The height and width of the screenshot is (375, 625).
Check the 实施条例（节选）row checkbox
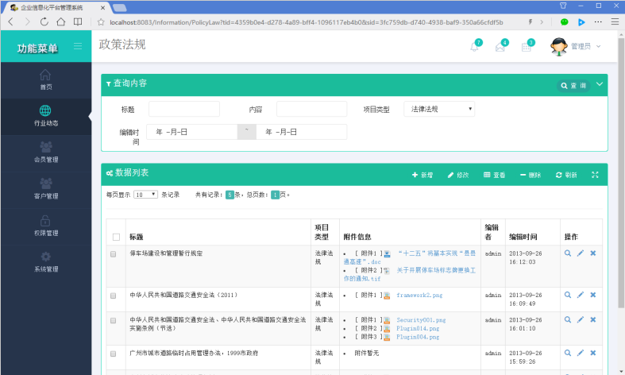[x=114, y=320]
